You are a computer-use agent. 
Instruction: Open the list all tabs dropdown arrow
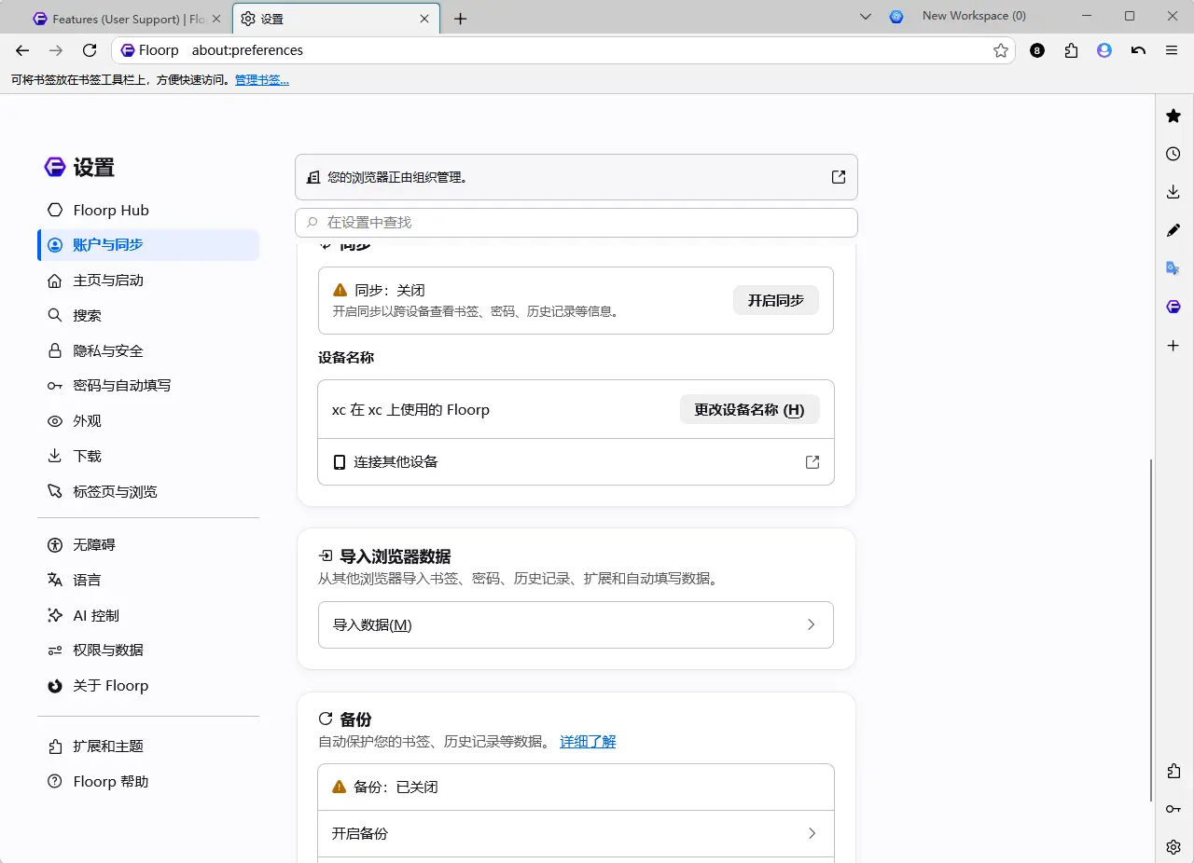tap(865, 17)
